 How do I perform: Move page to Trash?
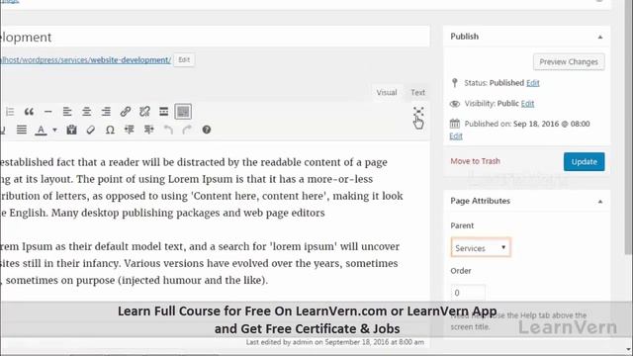(x=475, y=161)
